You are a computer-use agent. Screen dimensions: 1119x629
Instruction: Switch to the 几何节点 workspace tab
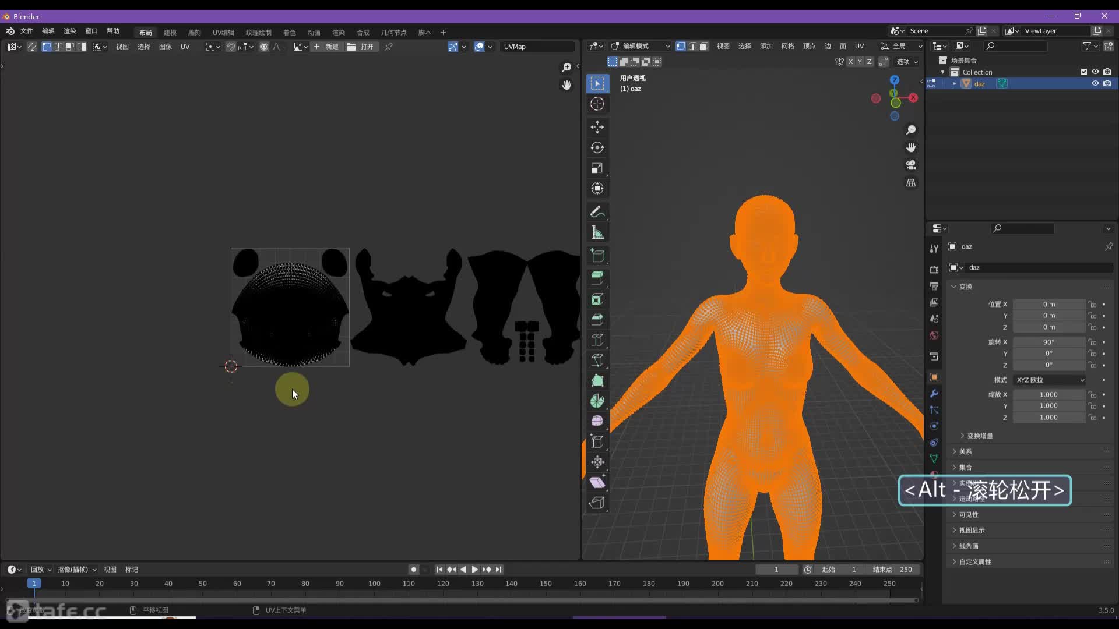click(394, 32)
